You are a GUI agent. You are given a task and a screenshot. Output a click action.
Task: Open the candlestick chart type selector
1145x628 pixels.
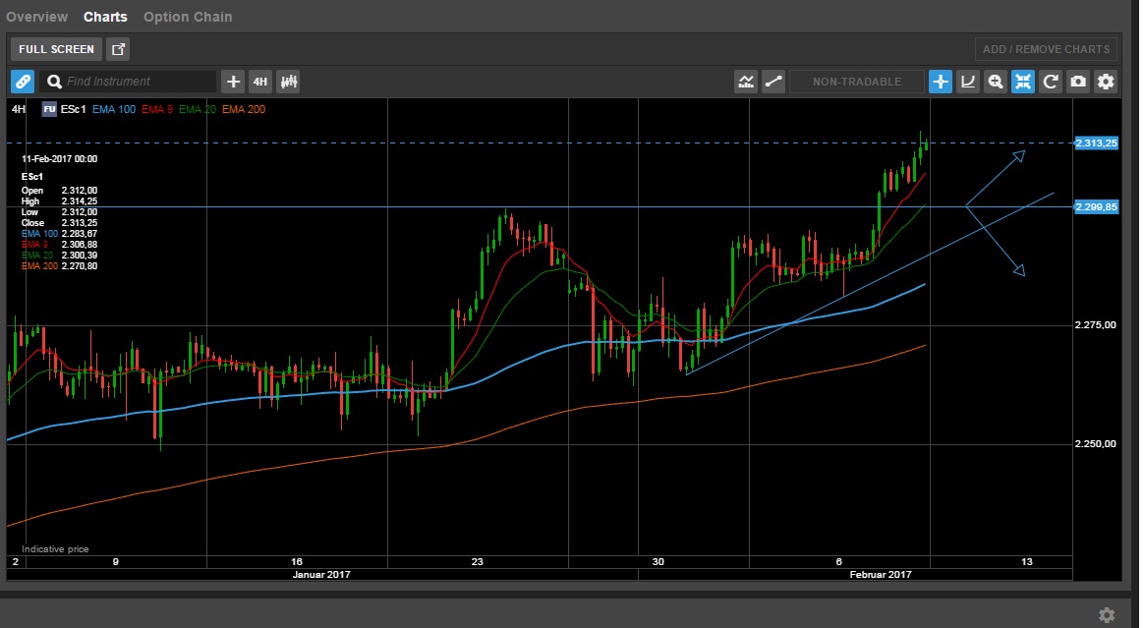[x=289, y=82]
